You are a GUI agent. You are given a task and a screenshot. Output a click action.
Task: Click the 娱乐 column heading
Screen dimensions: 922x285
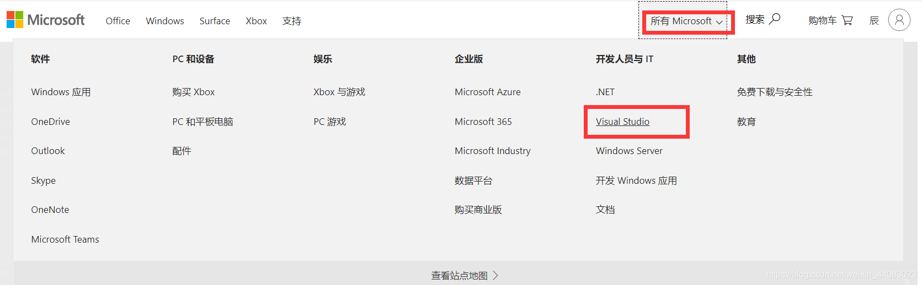click(x=323, y=59)
